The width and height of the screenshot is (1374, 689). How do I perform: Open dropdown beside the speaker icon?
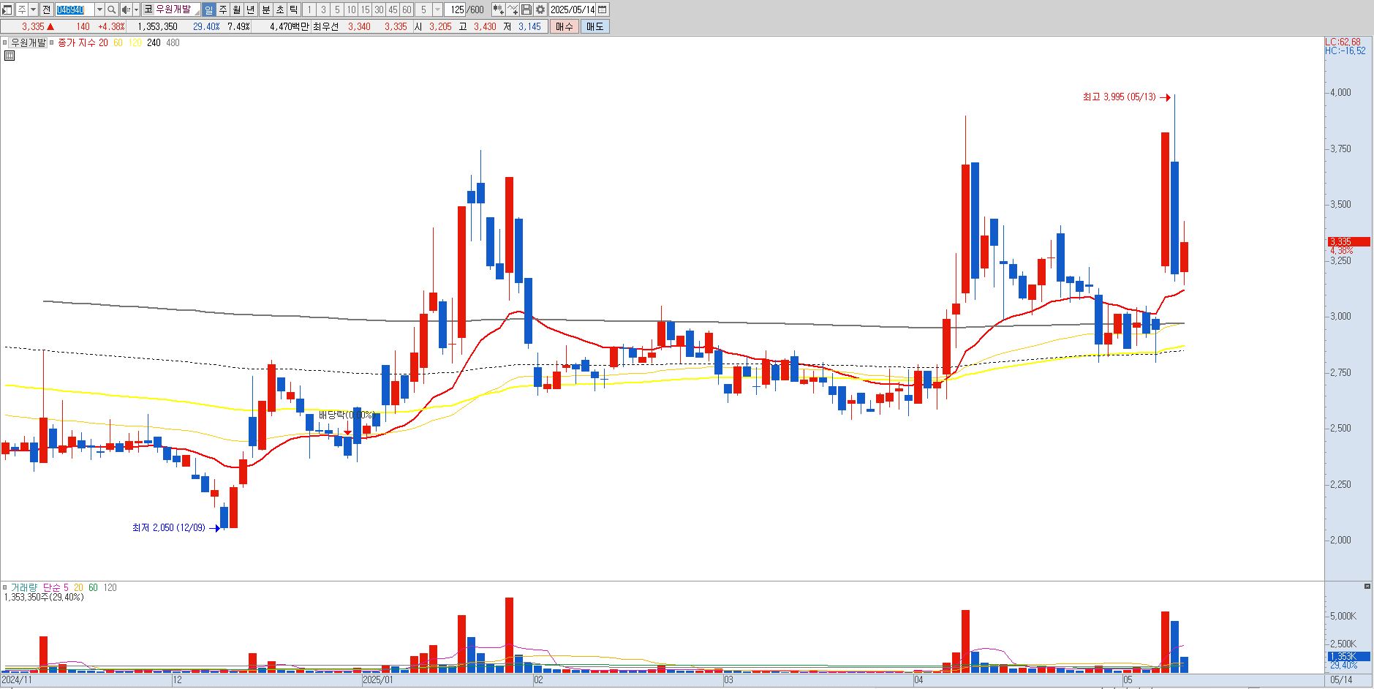pos(136,10)
